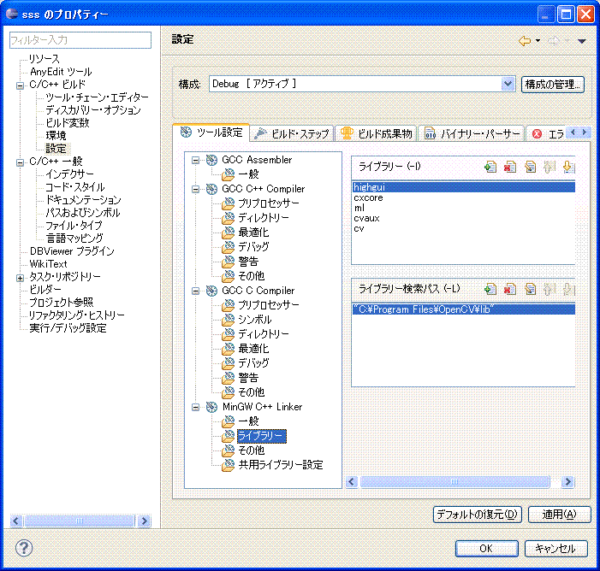Select インデクサー under C/C++ 一般
The width and height of the screenshot is (600, 571).
click(69, 174)
